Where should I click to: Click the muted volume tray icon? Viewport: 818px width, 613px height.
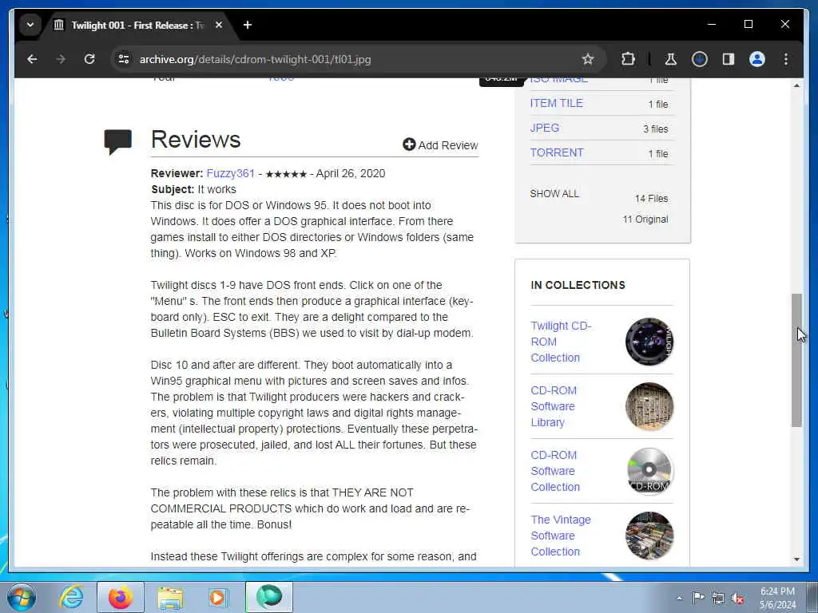point(737,598)
